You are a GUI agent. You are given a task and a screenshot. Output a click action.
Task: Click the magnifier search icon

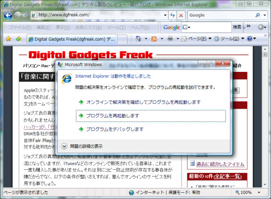click(x=257, y=15)
